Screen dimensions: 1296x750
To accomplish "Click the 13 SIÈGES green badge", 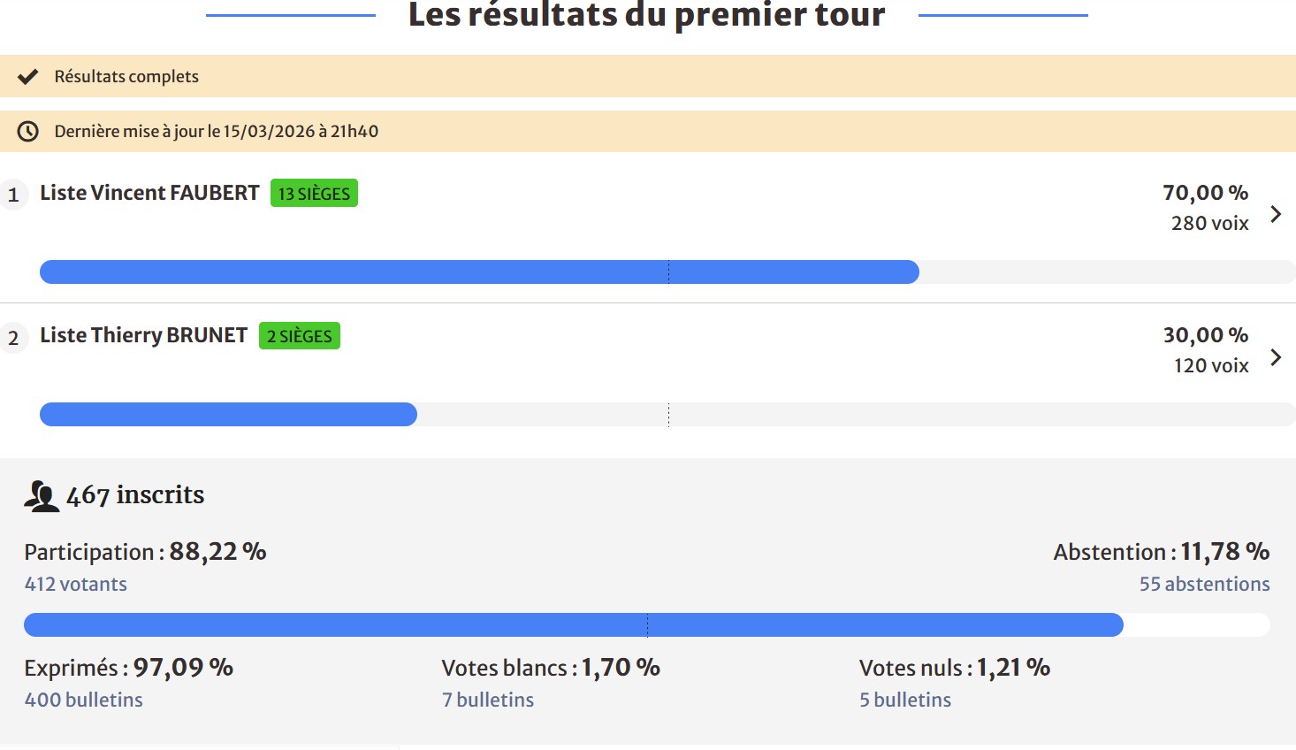I will [314, 194].
